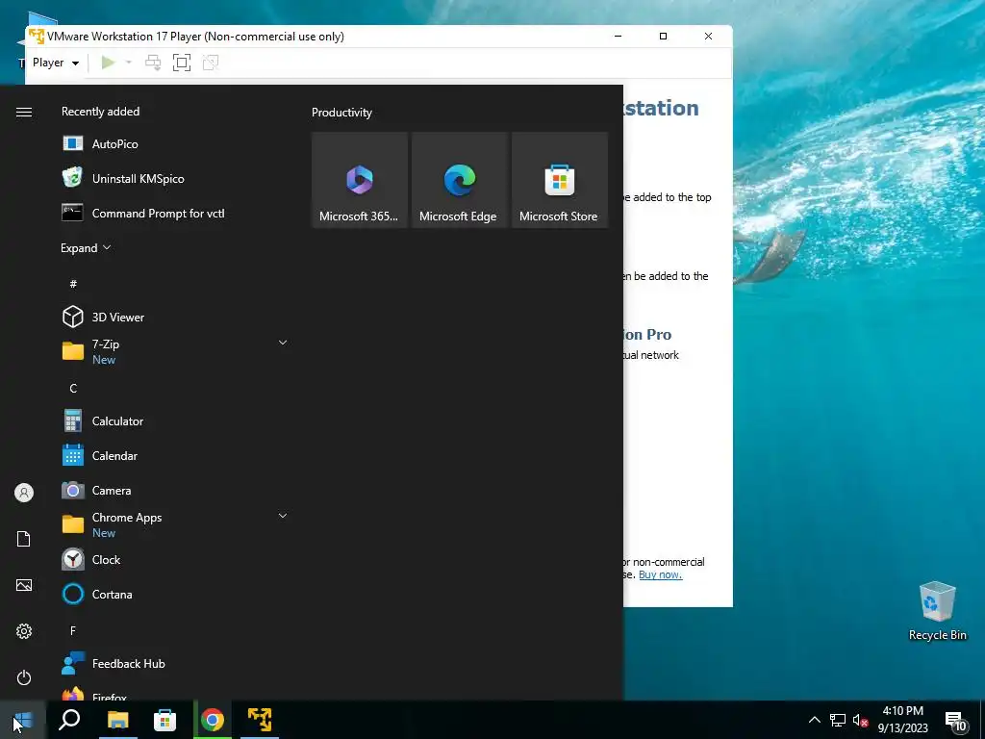The width and height of the screenshot is (985, 739).
Task: Click the Recently added heading
Action: tap(100, 112)
